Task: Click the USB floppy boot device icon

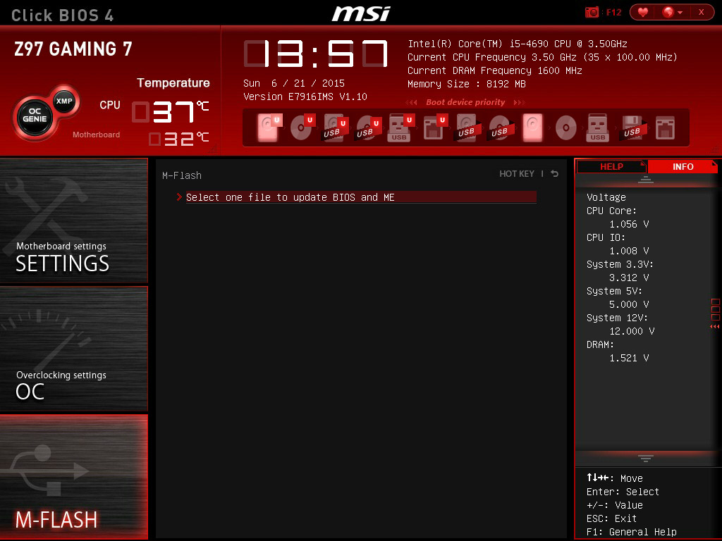Action: [631, 128]
